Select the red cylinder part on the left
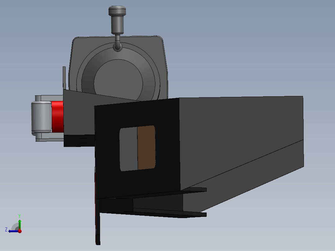This screenshot has width=335, height=251. [57, 116]
